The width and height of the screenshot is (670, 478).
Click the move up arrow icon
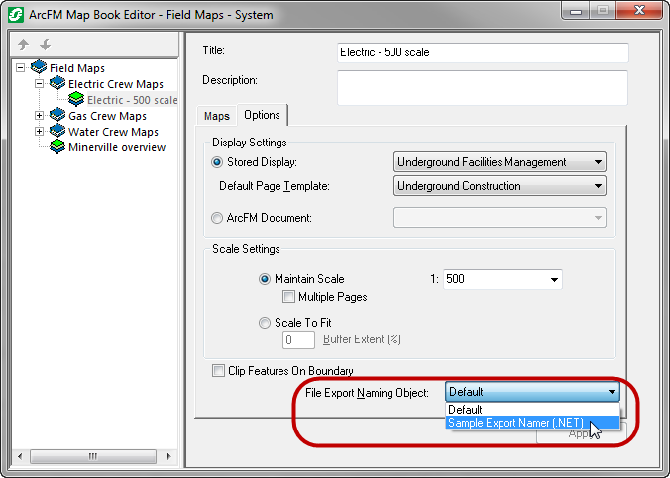[x=24, y=46]
